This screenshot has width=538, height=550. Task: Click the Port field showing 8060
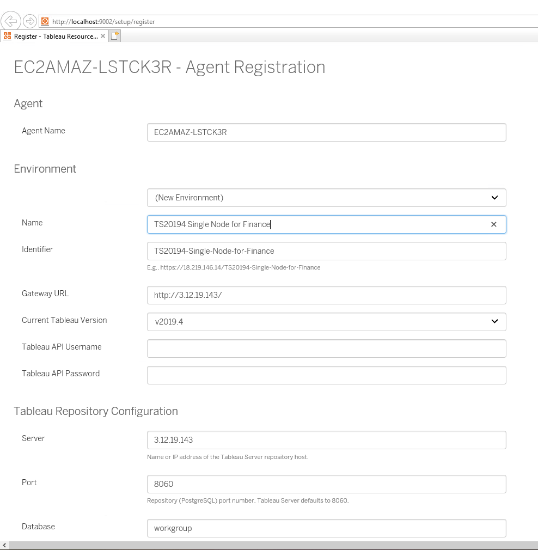pyautogui.click(x=327, y=484)
